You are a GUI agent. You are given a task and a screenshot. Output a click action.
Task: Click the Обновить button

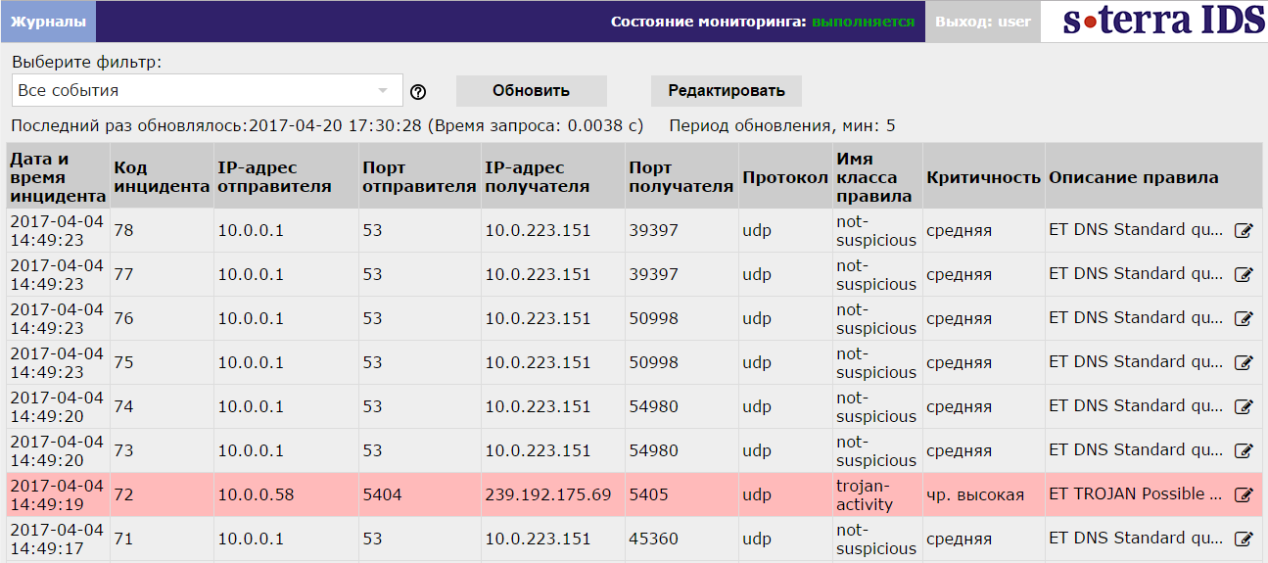pyautogui.click(x=532, y=91)
